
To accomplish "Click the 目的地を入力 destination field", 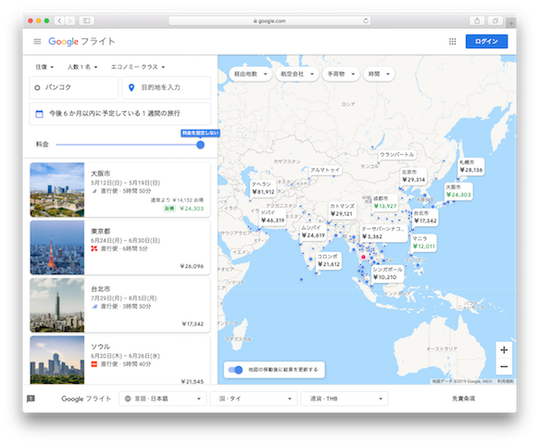I will [x=167, y=87].
